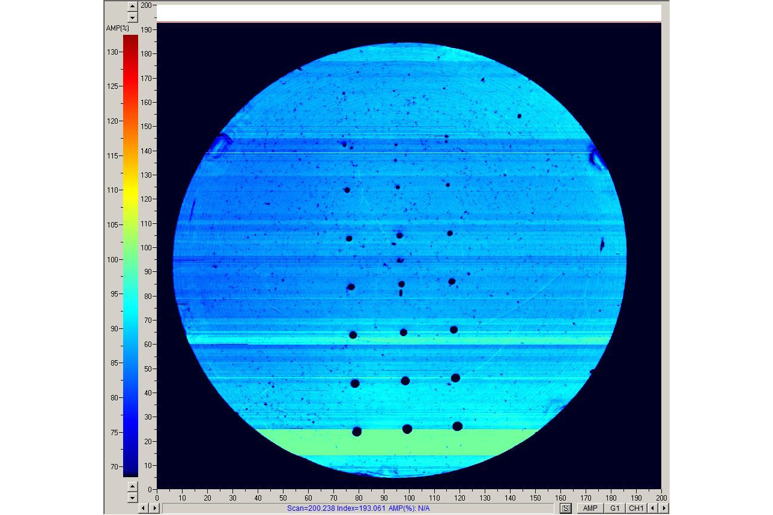
Task: Click the 100 mark on the horizontal axis
Action: [409, 498]
